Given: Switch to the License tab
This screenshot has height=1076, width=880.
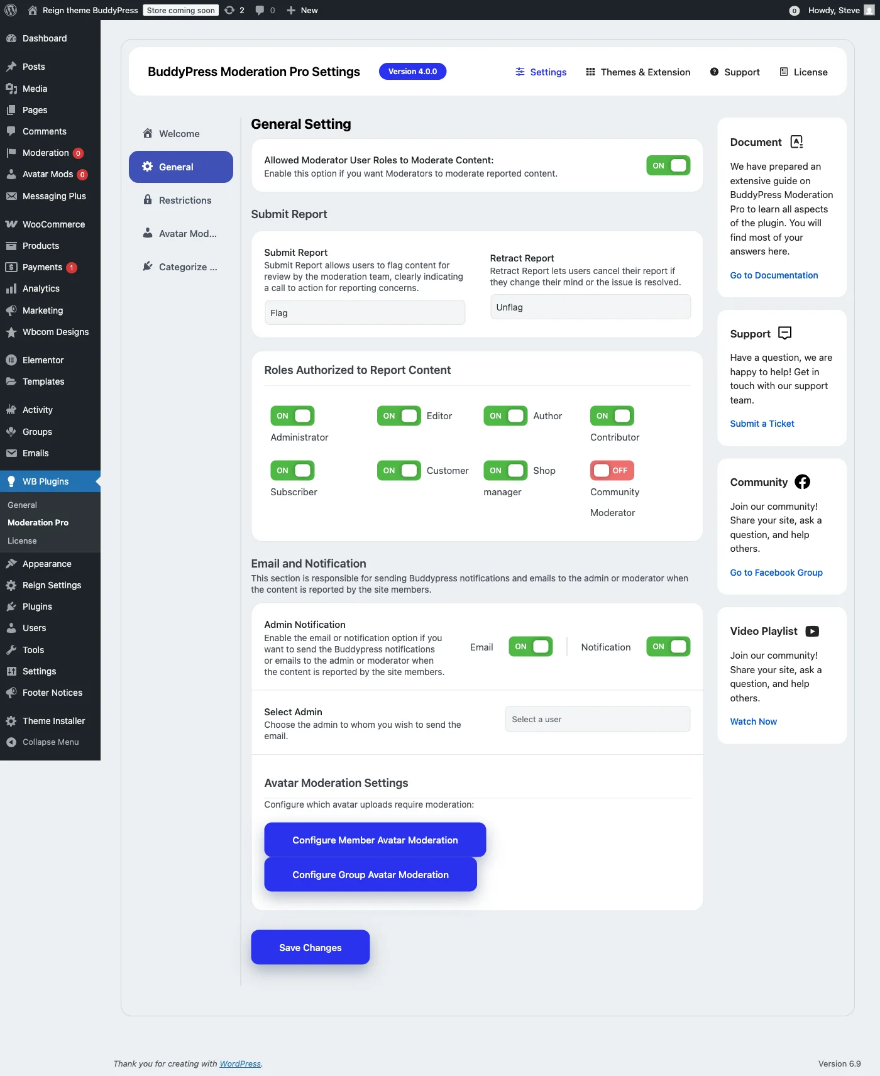Looking at the screenshot, I should [804, 72].
